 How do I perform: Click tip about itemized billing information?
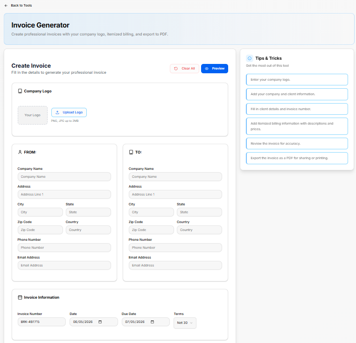click(x=297, y=126)
